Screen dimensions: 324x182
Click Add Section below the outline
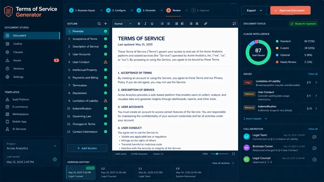click(87, 148)
